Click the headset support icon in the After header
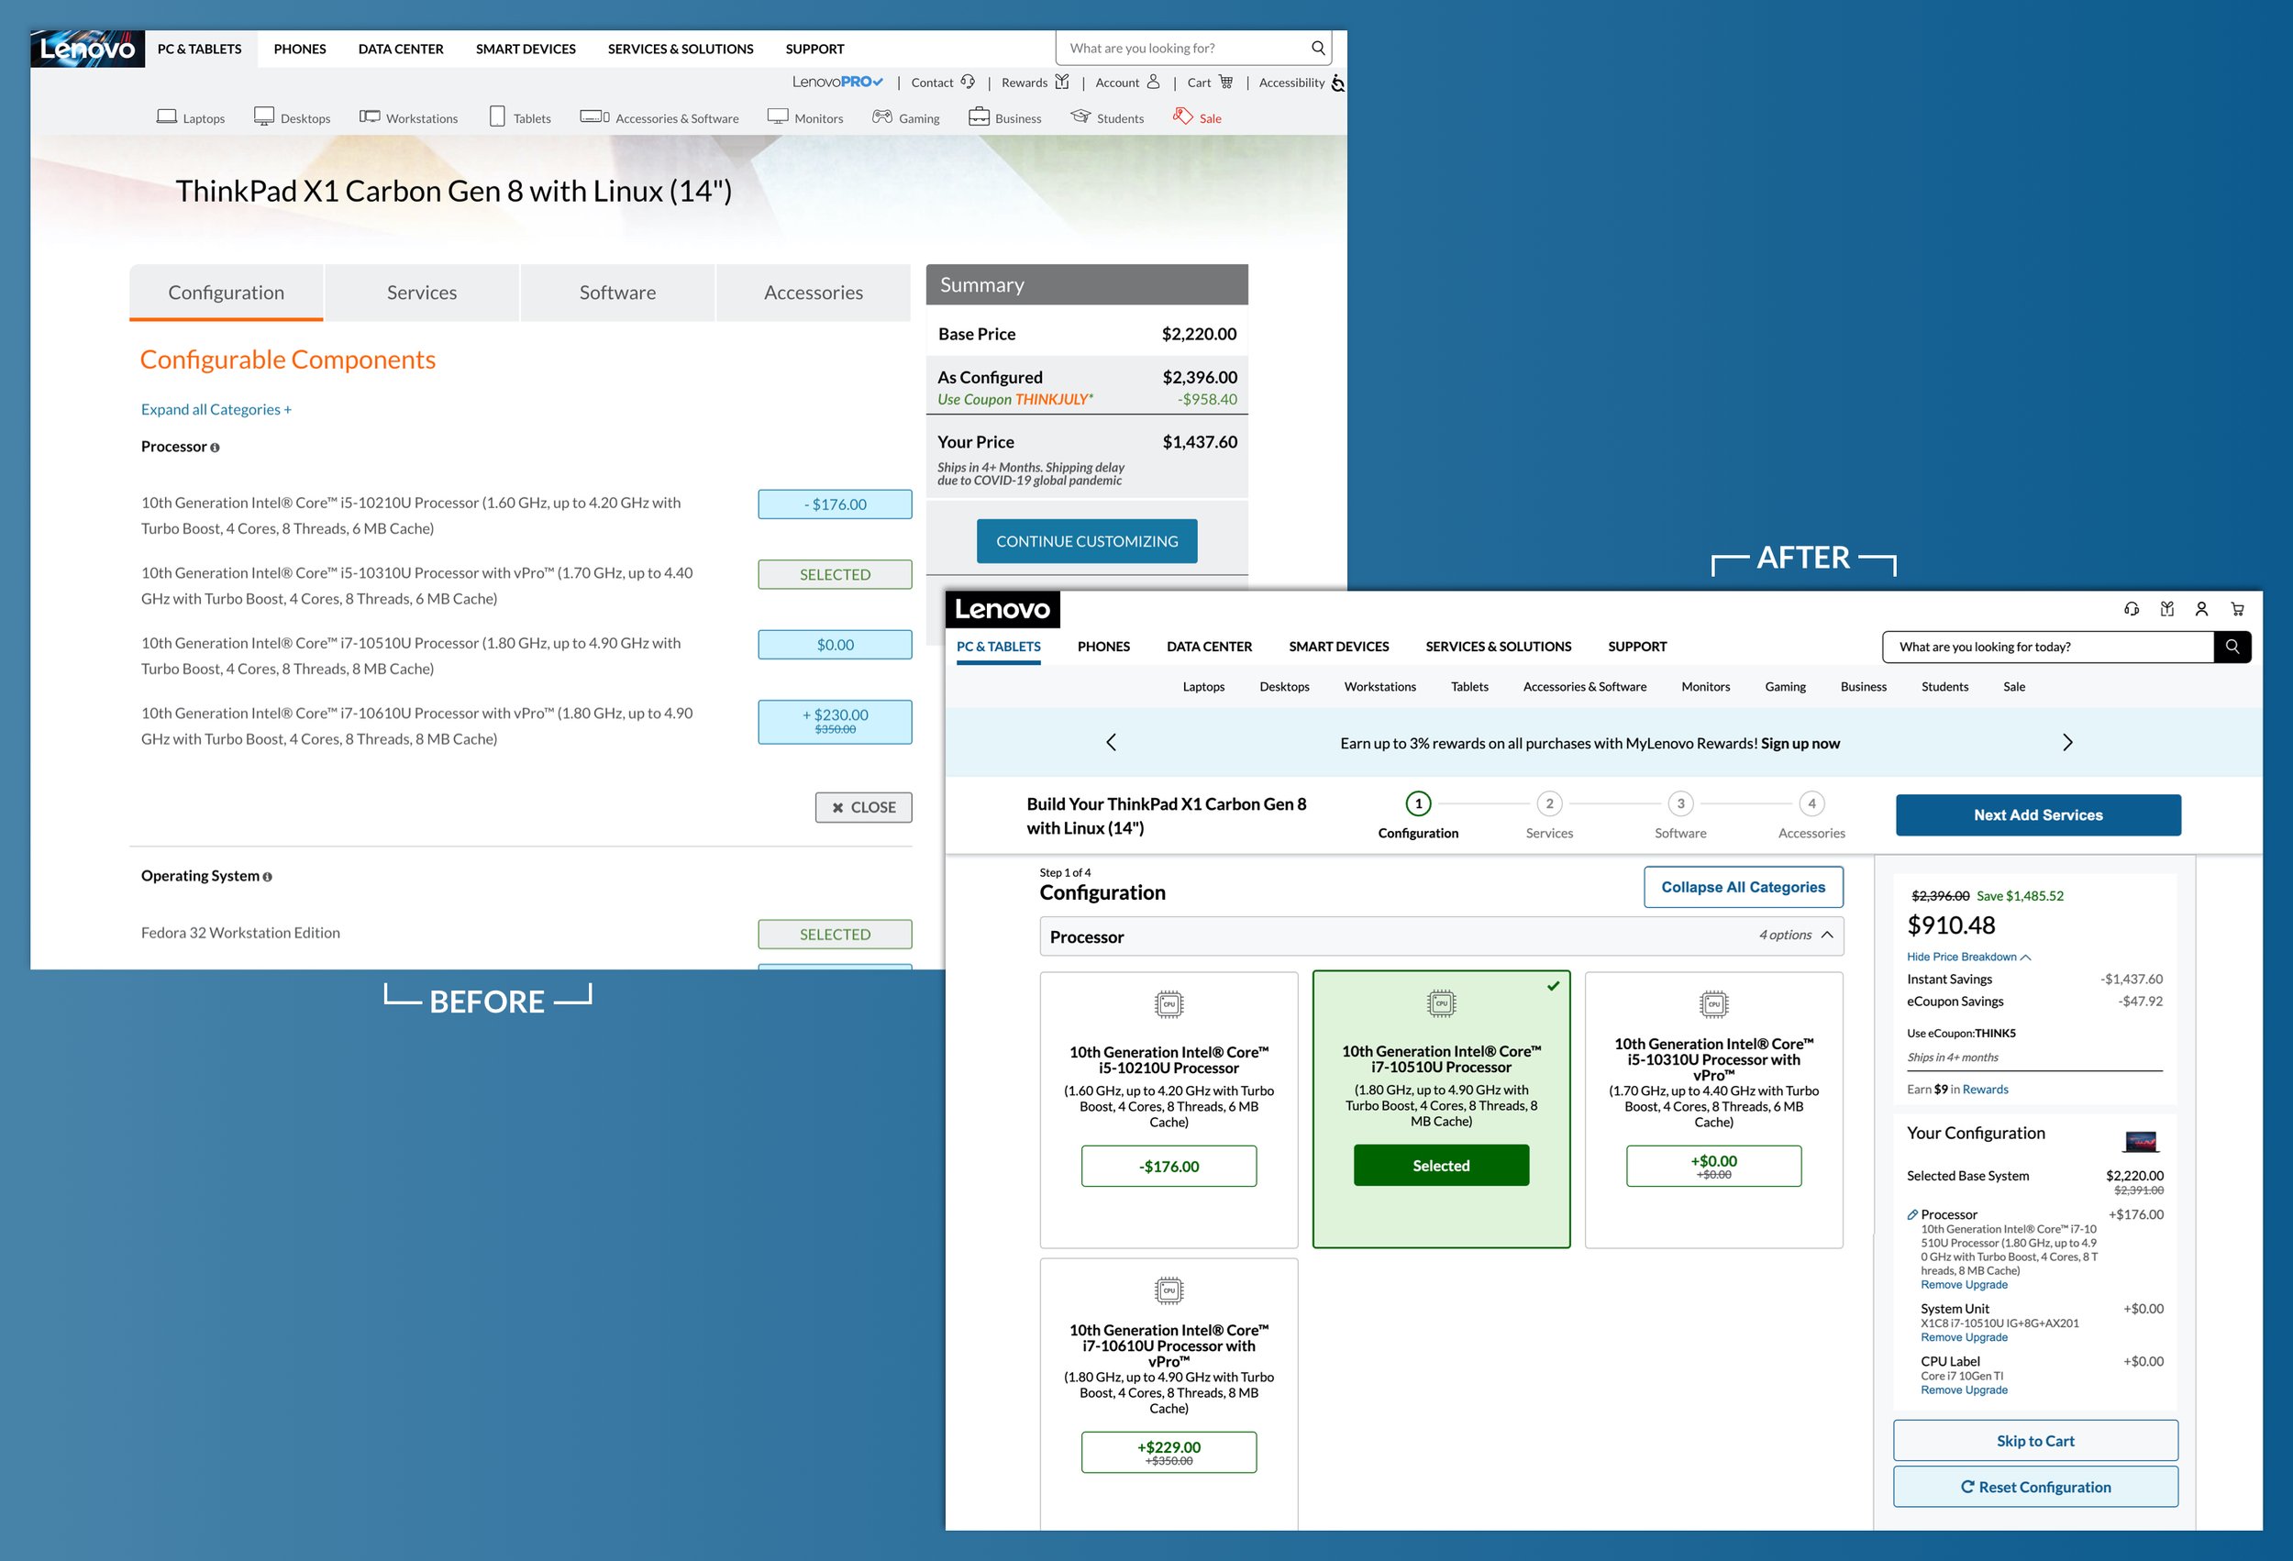 [2132, 609]
